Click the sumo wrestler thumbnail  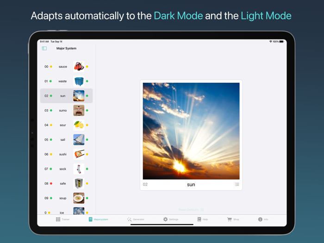coord(79,110)
